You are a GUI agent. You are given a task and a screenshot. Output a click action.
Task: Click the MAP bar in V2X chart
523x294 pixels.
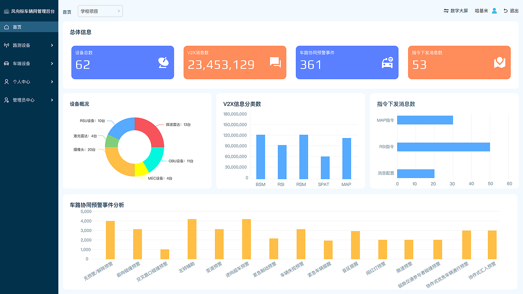pyautogui.click(x=346, y=158)
